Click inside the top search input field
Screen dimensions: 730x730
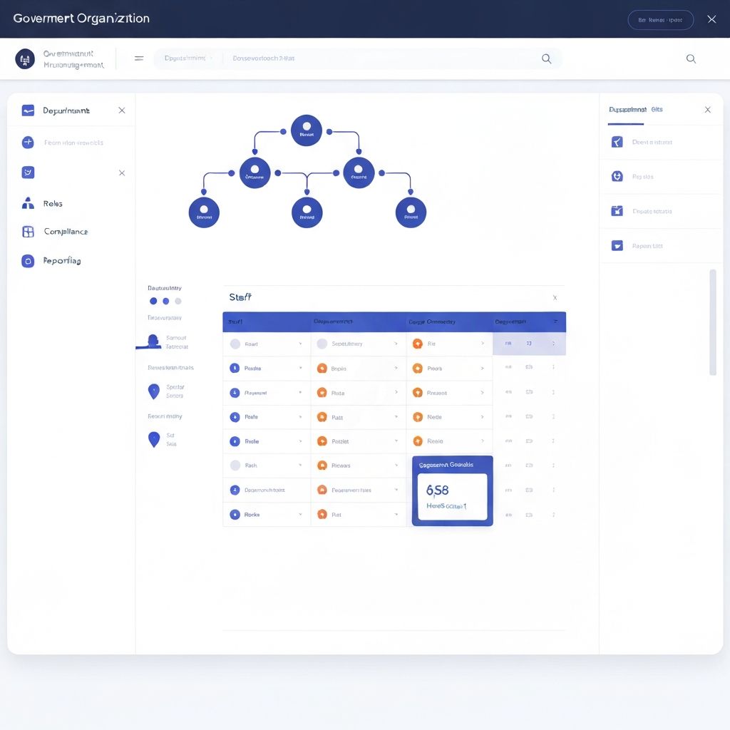(321, 58)
